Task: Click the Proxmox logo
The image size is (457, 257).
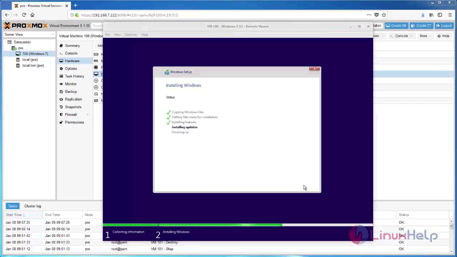Action: coord(25,26)
